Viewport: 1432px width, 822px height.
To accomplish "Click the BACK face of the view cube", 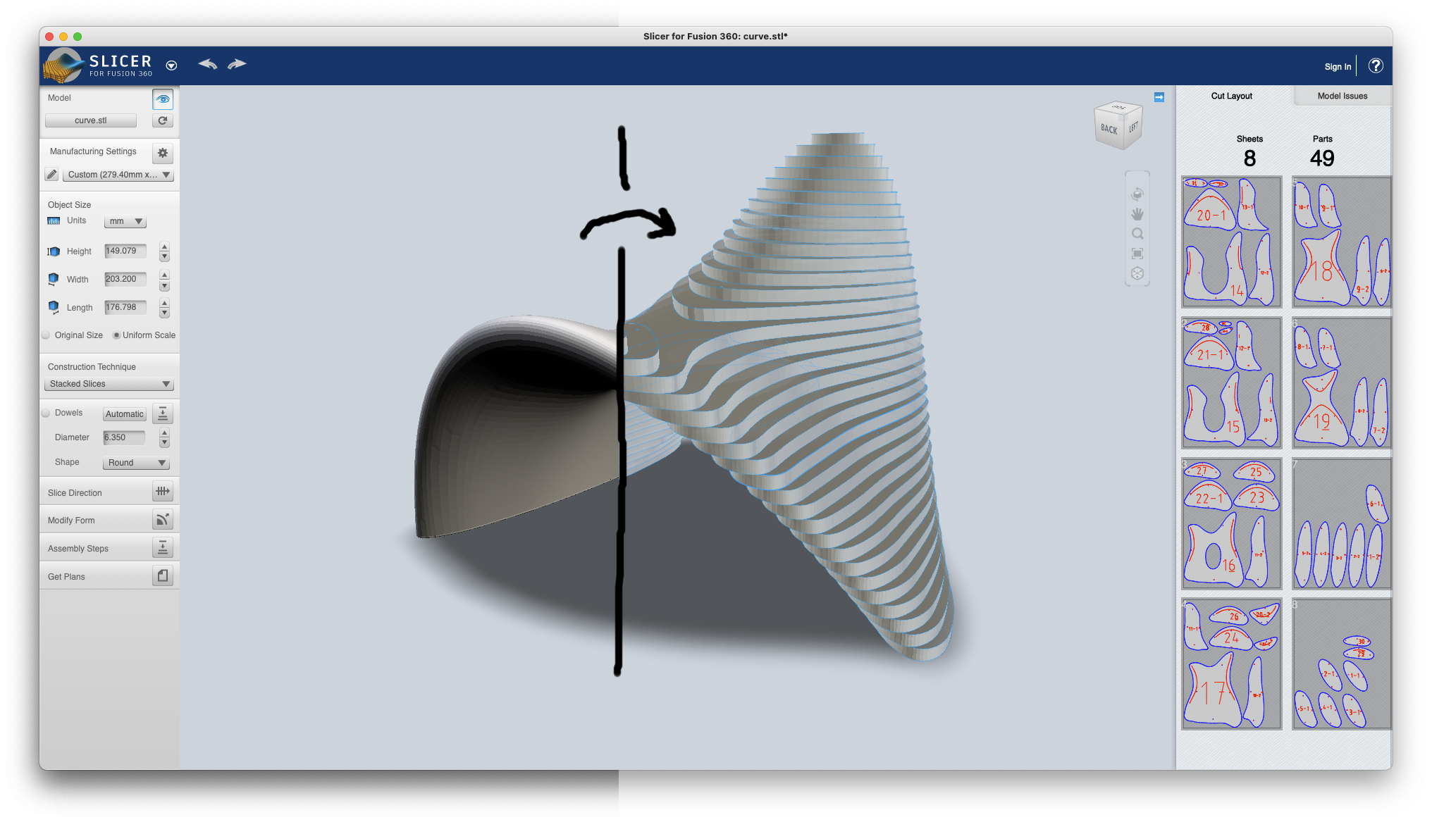I will pos(1109,130).
